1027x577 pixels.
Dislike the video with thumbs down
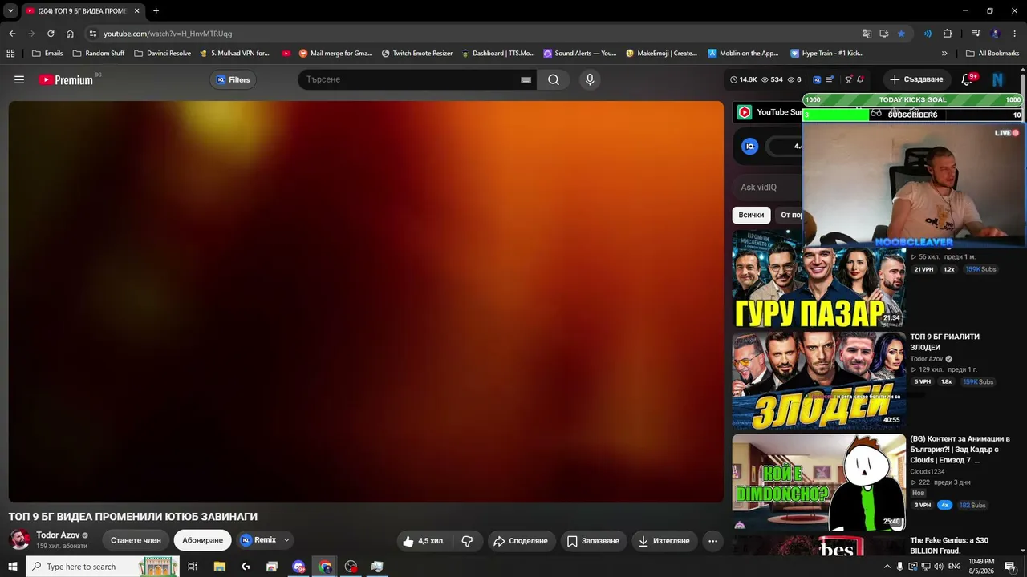point(467,541)
